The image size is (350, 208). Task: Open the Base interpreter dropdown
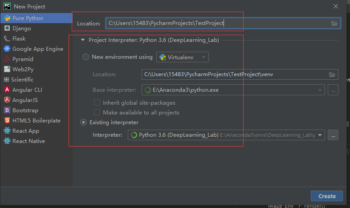(233, 90)
